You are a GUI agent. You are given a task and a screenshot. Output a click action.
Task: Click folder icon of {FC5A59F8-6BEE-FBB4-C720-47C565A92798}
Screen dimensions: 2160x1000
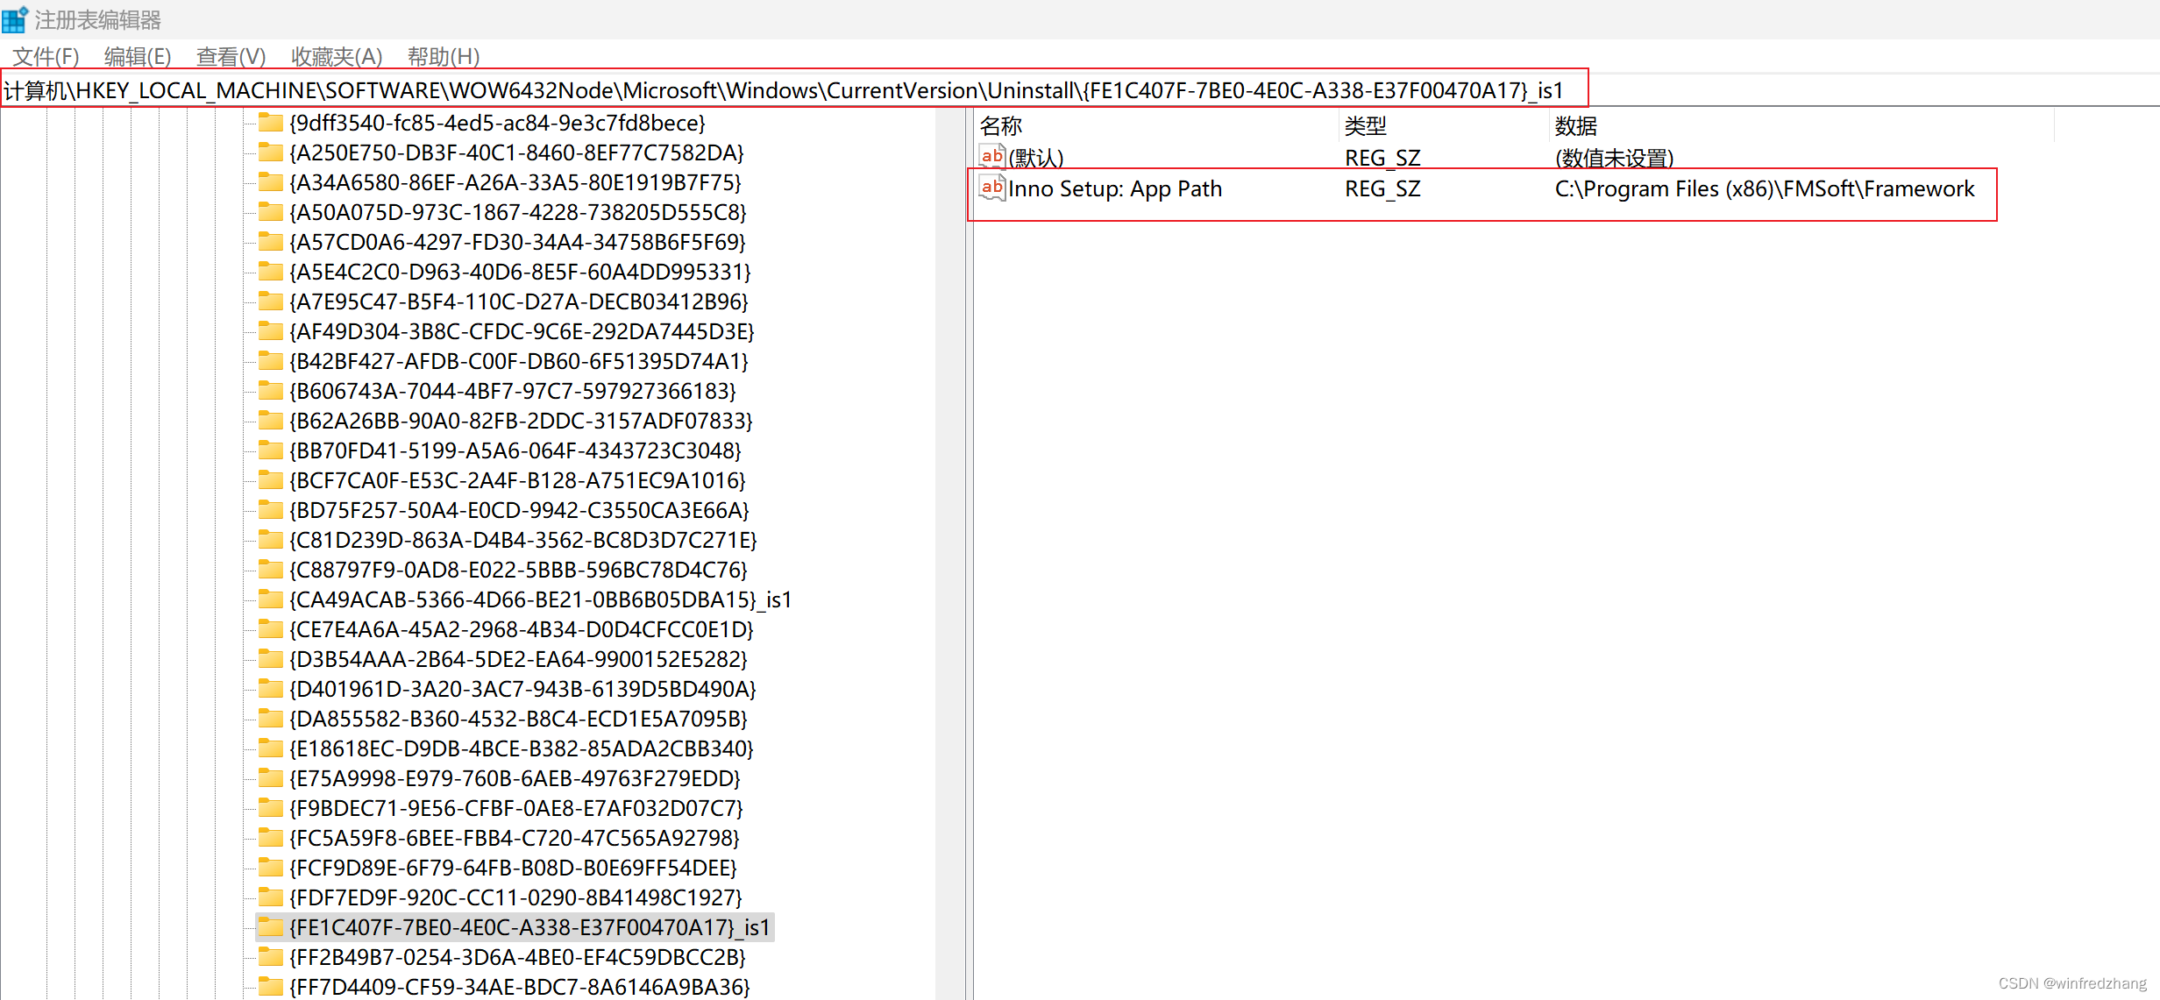(x=271, y=837)
